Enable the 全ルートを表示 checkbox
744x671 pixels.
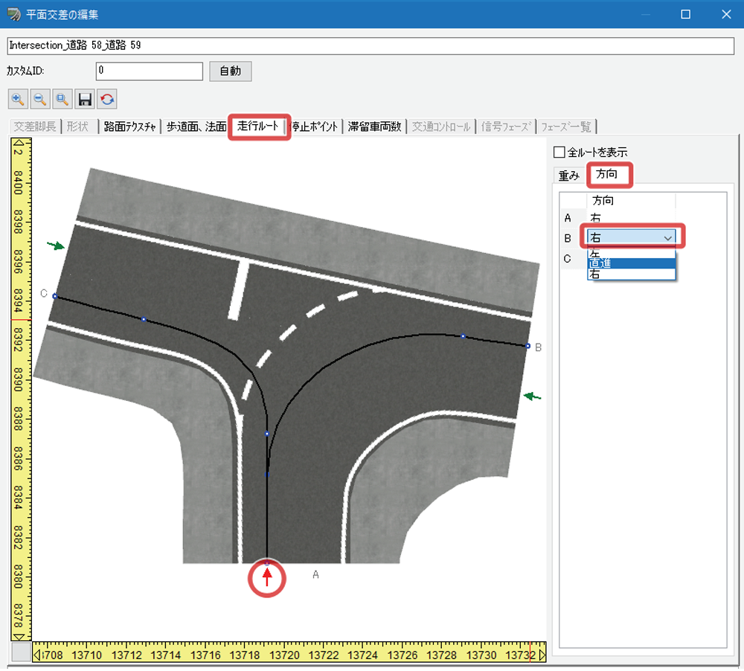click(x=559, y=152)
